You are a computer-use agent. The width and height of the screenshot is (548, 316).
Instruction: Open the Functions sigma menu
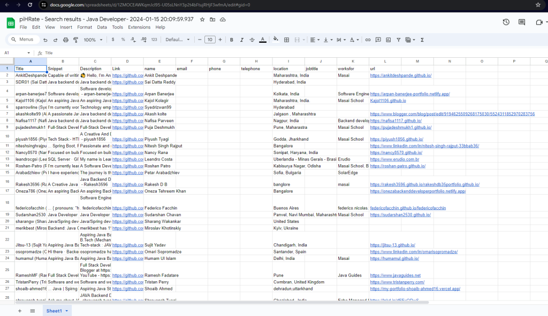click(422, 40)
